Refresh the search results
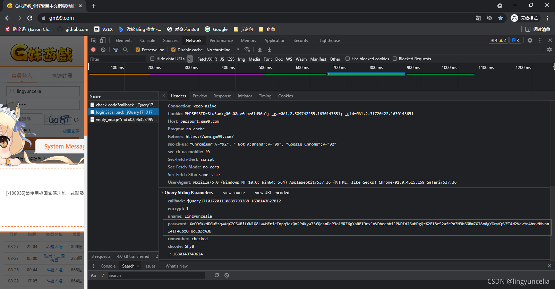Screen dimensions: 555x289 pyautogui.click(x=217, y=275)
